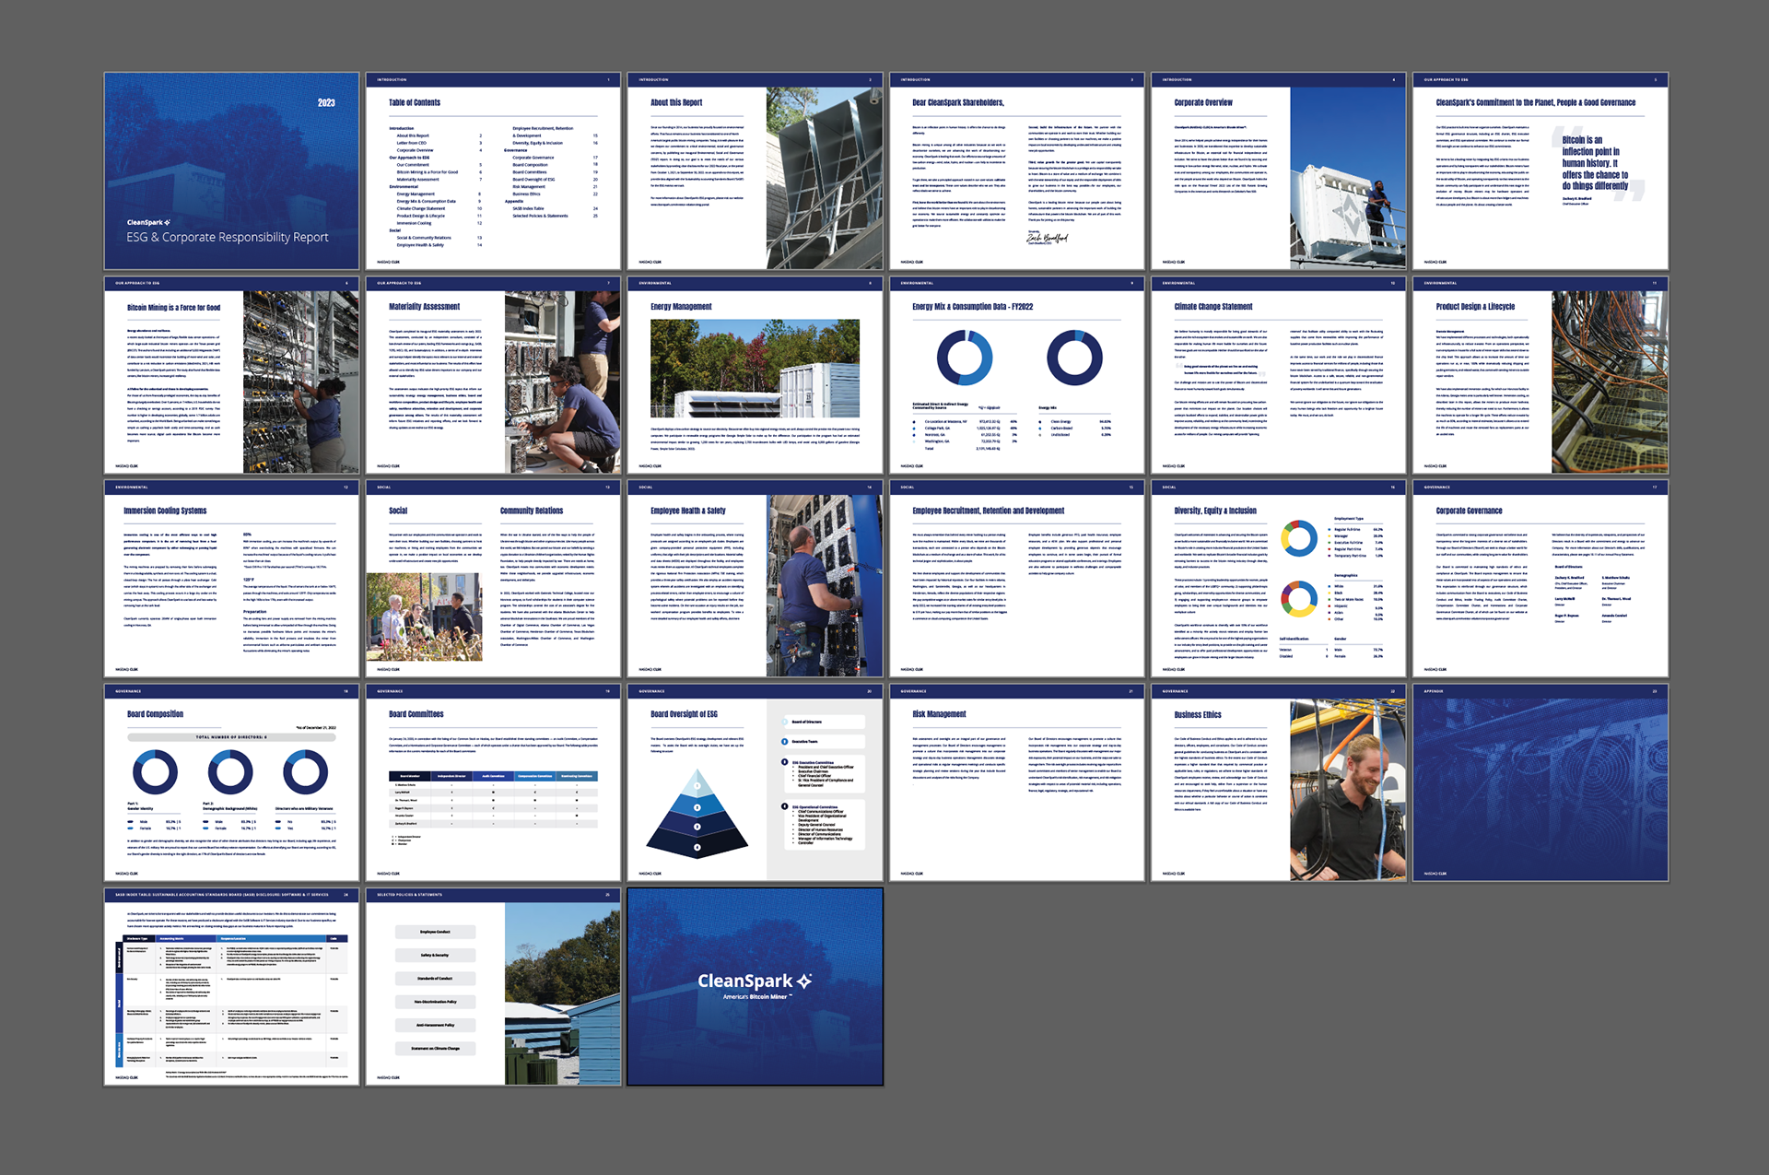Select the Energy Mix & Consumption Data - FY2022 page
1769x1175 pixels.
pyautogui.click(x=1016, y=375)
